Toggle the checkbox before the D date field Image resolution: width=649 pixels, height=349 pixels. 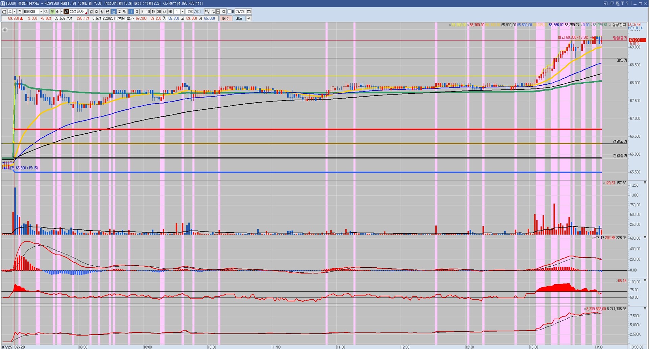230,11
